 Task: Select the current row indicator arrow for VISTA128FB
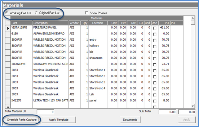[8, 28]
